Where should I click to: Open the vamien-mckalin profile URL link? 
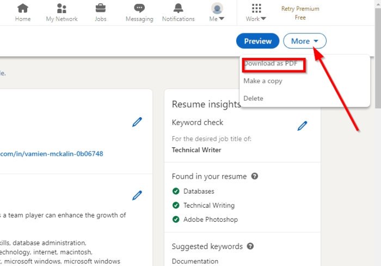[52, 154]
